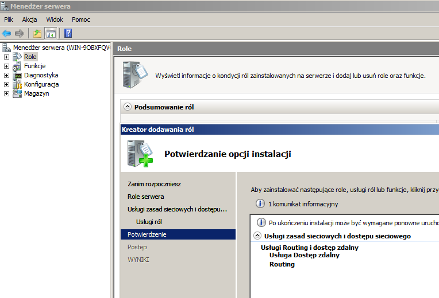The height and width of the screenshot is (298, 439).
Task: Click the Postęp wizard step
Action: [x=137, y=247]
